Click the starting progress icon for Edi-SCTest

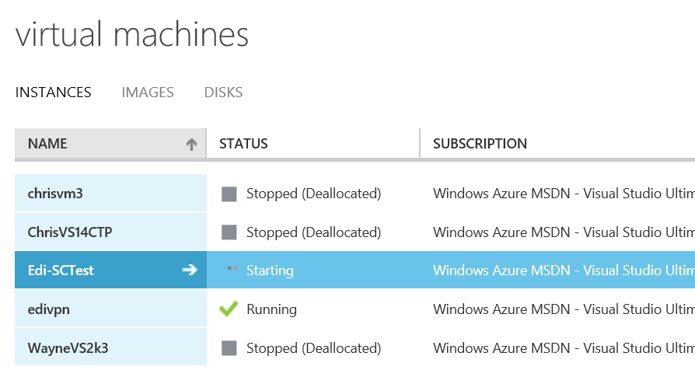click(x=232, y=268)
